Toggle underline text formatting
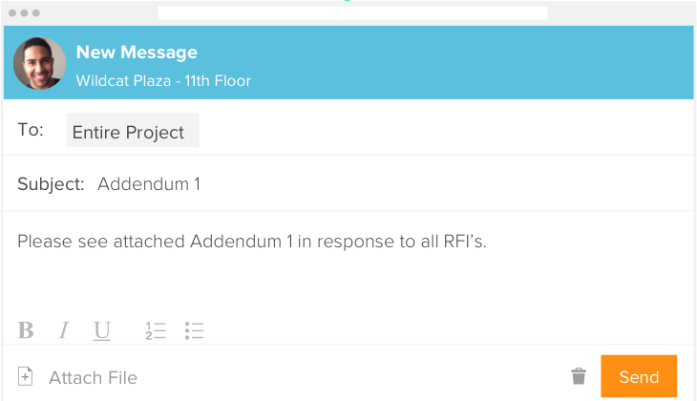This screenshot has height=401, width=697. [x=102, y=330]
